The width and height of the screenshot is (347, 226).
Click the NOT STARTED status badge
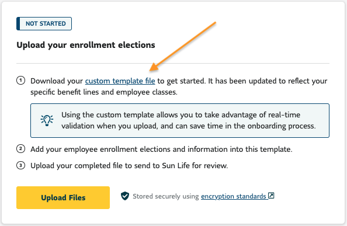[x=44, y=23]
